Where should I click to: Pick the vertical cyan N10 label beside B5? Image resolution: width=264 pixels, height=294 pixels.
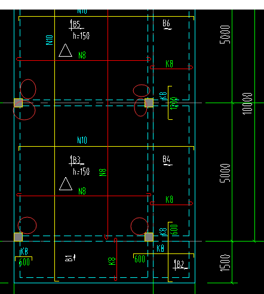click(50, 40)
